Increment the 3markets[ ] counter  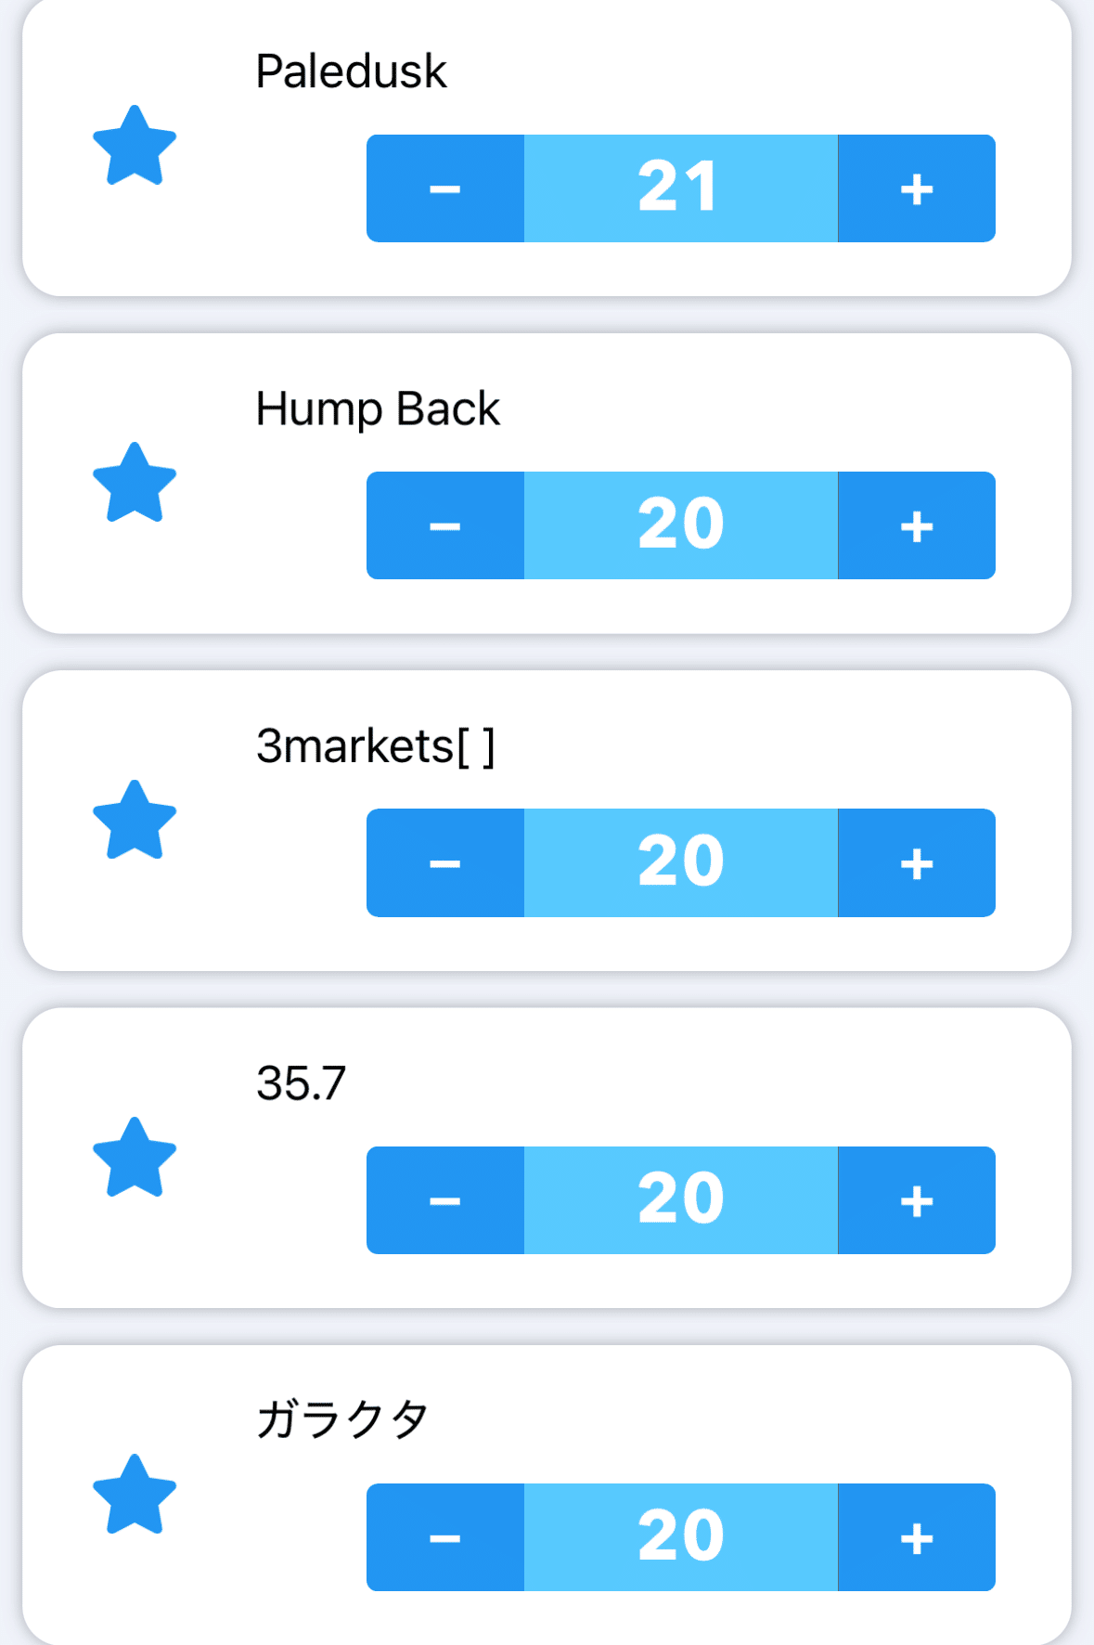coord(916,863)
